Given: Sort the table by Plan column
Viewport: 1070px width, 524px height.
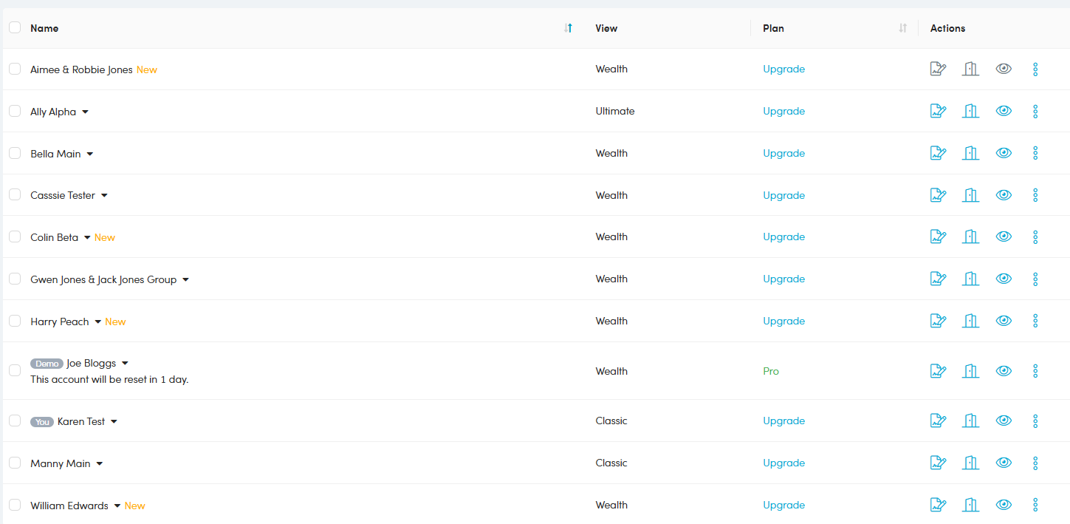Looking at the screenshot, I should tap(902, 28).
